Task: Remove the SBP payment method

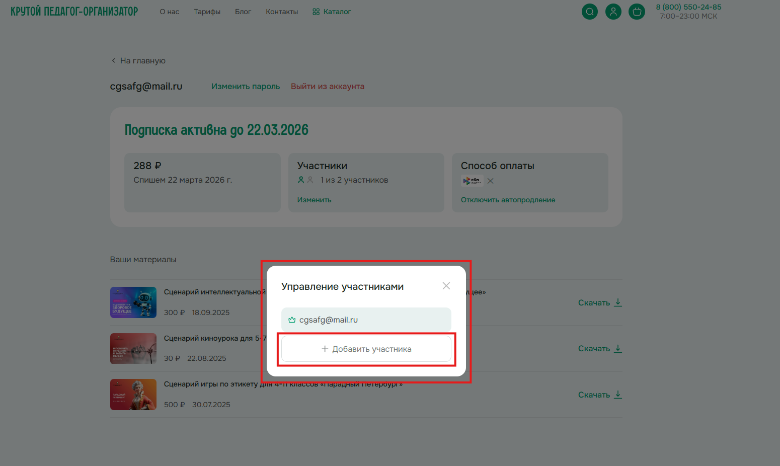Action: [x=490, y=181]
